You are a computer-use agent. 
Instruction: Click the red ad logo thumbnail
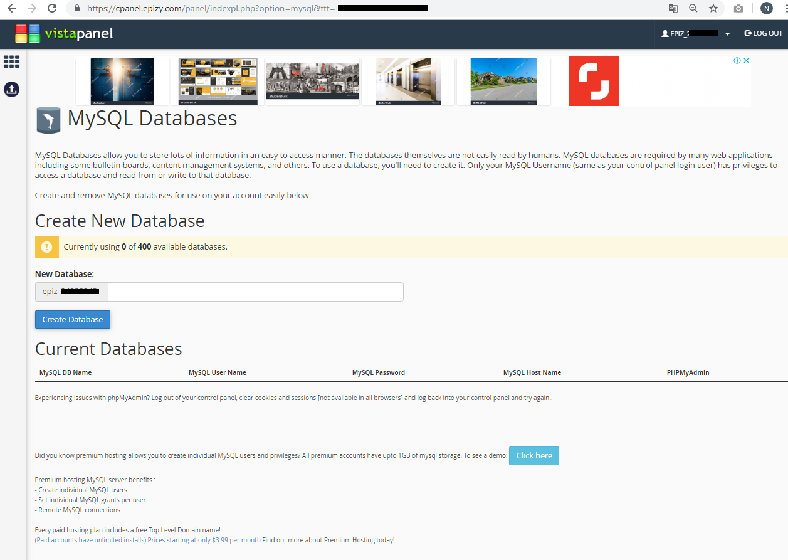click(594, 82)
